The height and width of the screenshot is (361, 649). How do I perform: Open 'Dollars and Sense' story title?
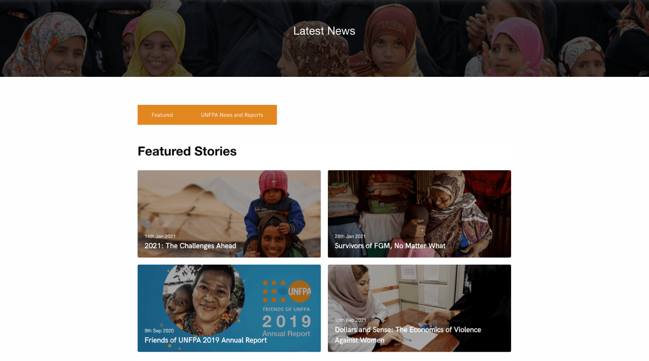point(408,335)
